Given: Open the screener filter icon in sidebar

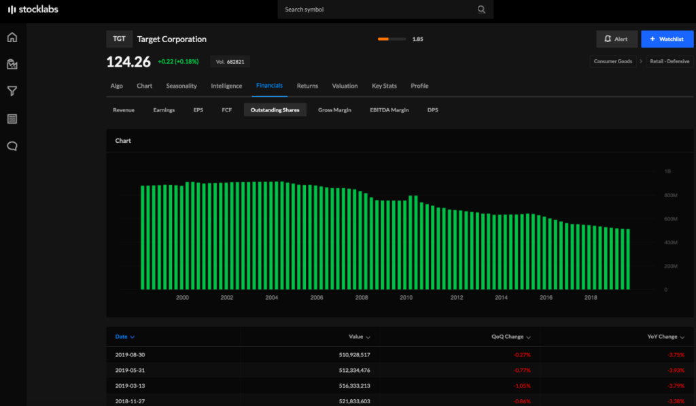Looking at the screenshot, I should [12, 91].
